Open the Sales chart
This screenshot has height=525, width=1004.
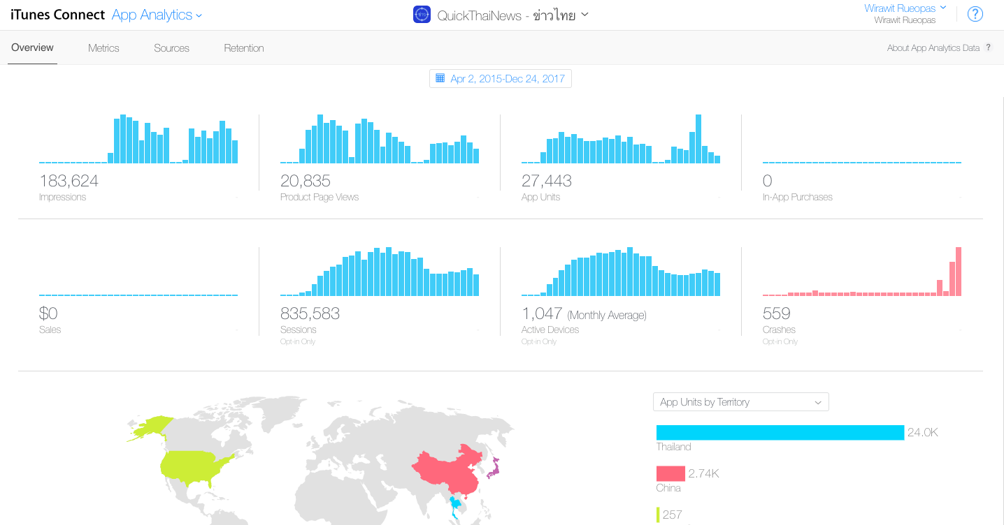click(138, 295)
